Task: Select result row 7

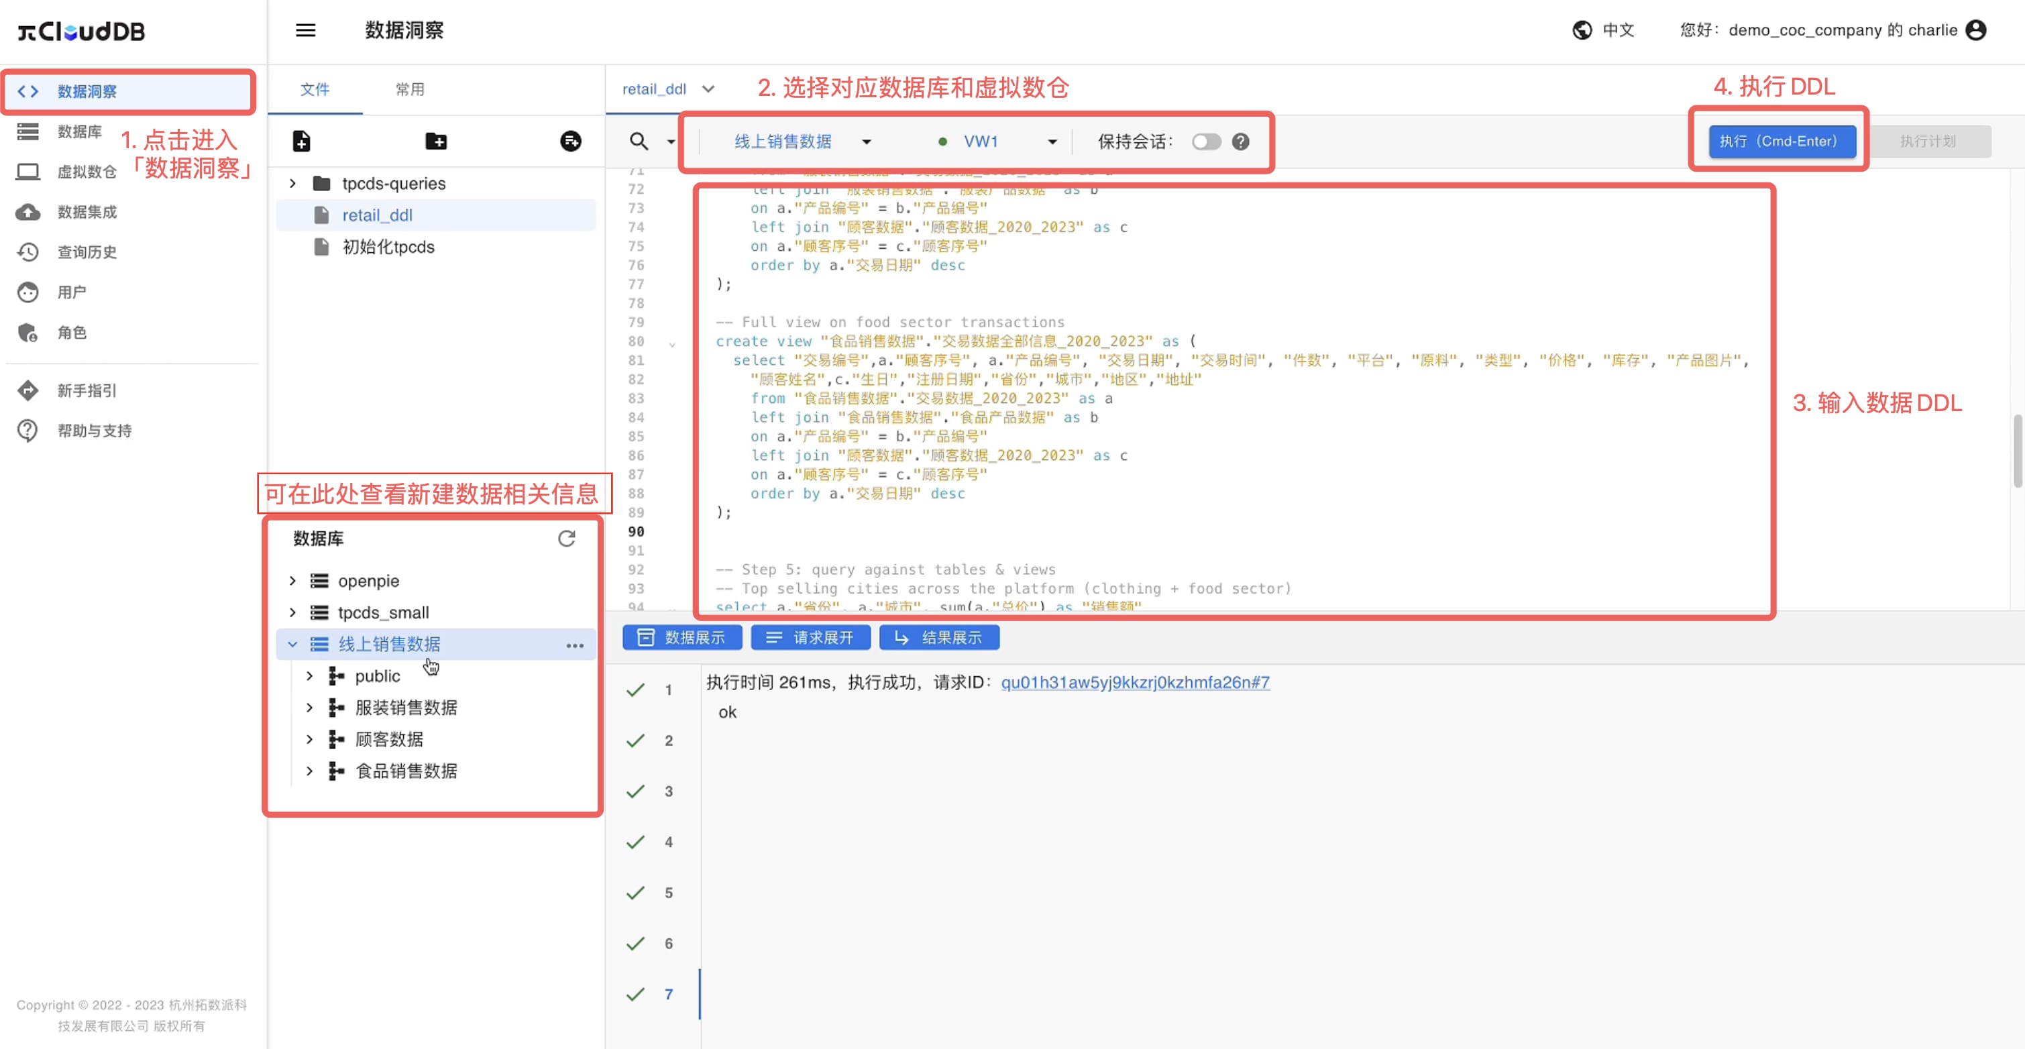Action: [653, 995]
